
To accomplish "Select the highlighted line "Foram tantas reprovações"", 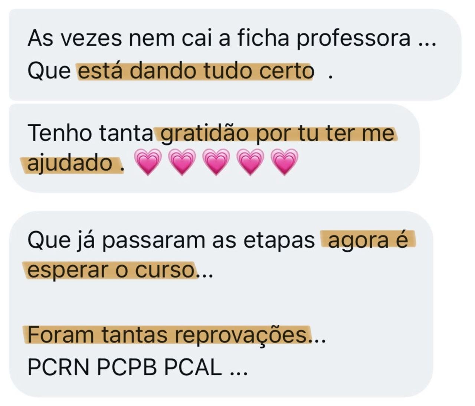I will 167,335.
